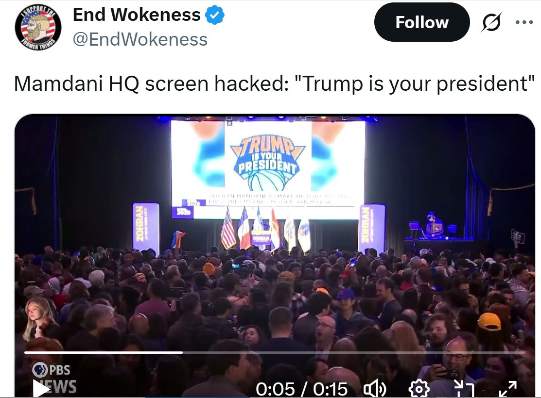Viewport: 541px width, 398px height.
Task: Click the blue verified badge
Action: coord(215,15)
